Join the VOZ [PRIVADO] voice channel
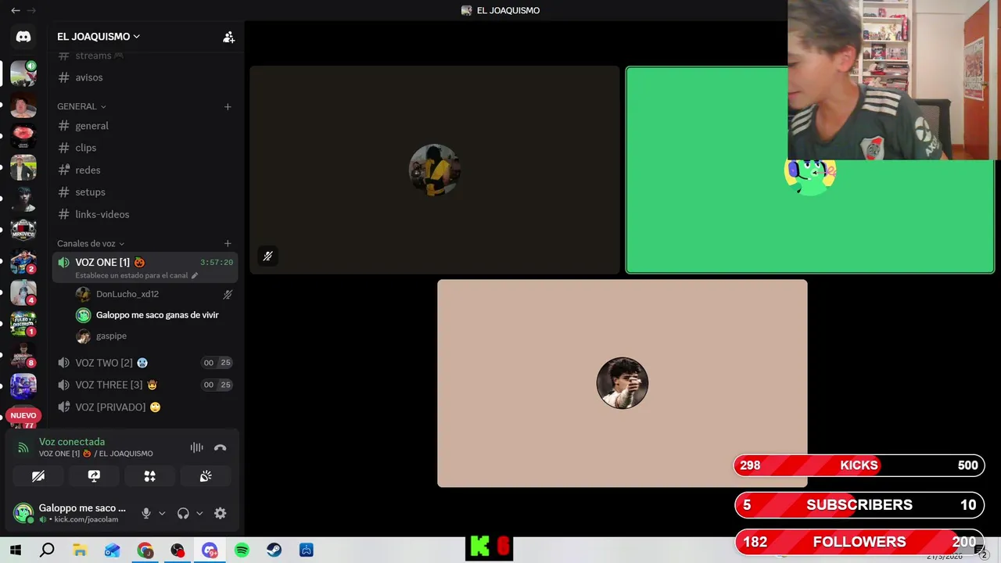 point(145,407)
